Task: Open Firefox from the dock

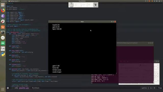Action: [x=3, y=10]
